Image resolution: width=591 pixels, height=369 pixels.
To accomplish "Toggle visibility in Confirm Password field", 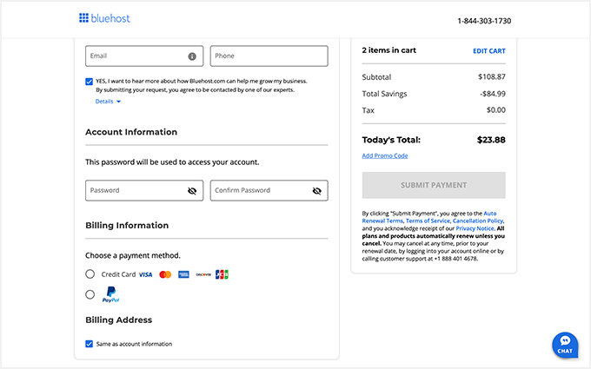I will [x=316, y=191].
